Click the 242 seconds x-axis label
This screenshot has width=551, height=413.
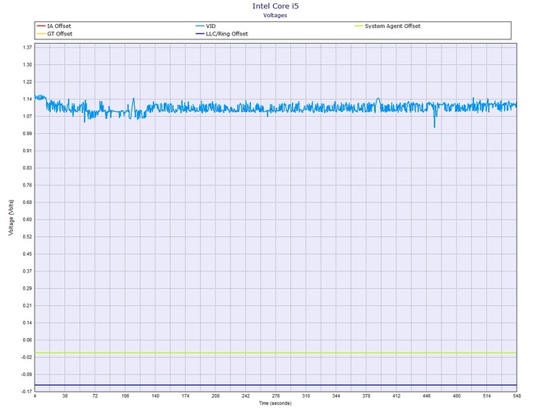[246, 396]
